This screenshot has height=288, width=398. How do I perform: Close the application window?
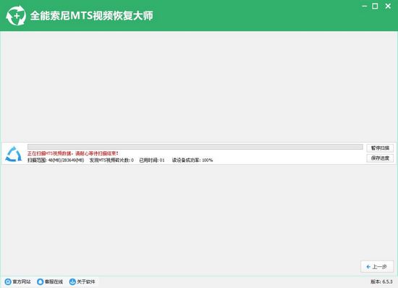tap(388, 6)
